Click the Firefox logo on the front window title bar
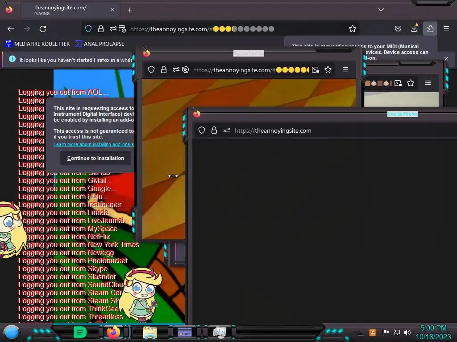 (x=197, y=114)
